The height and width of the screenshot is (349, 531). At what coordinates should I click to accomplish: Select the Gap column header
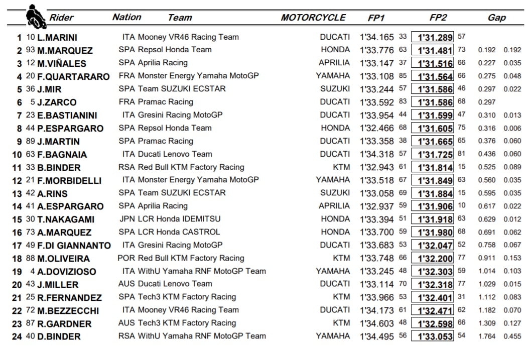496,18
